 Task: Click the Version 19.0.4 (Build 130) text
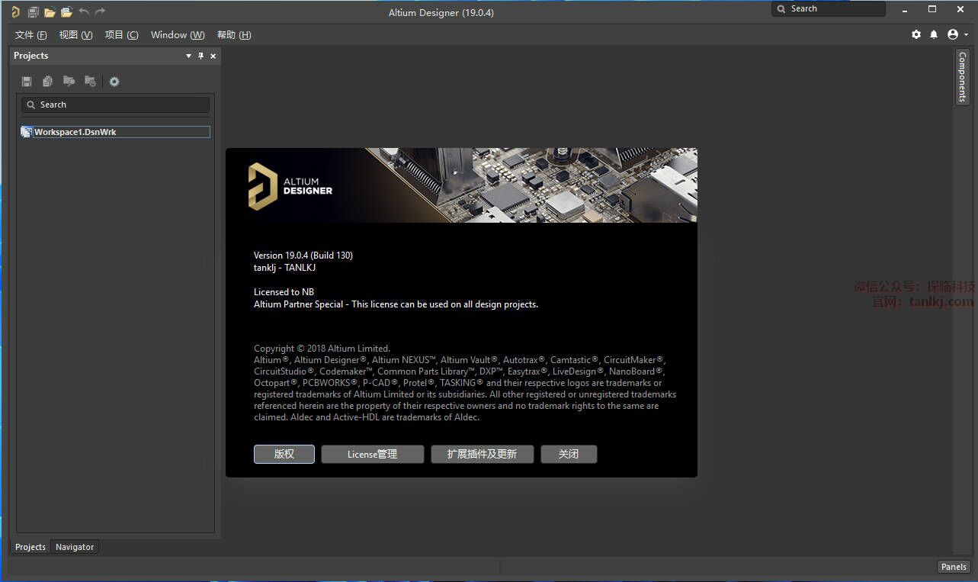point(303,255)
